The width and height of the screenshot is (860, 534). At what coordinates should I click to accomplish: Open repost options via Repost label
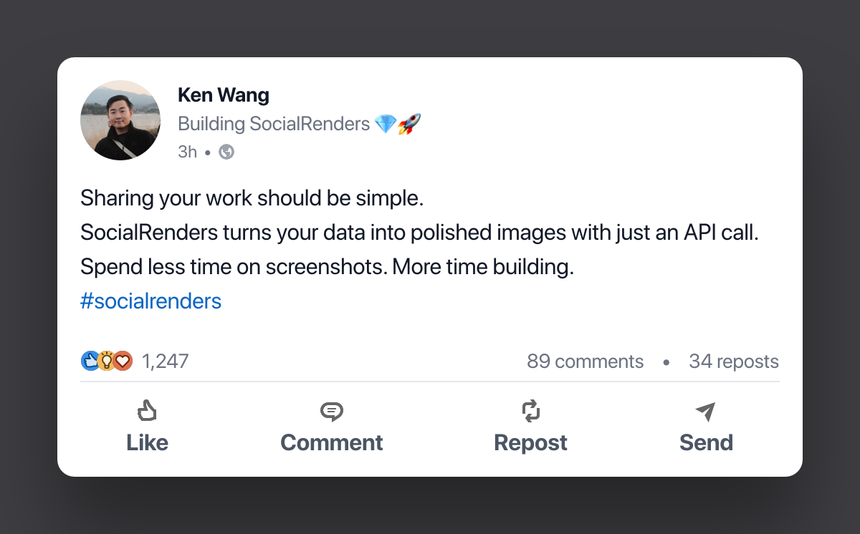(x=530, y=442)
